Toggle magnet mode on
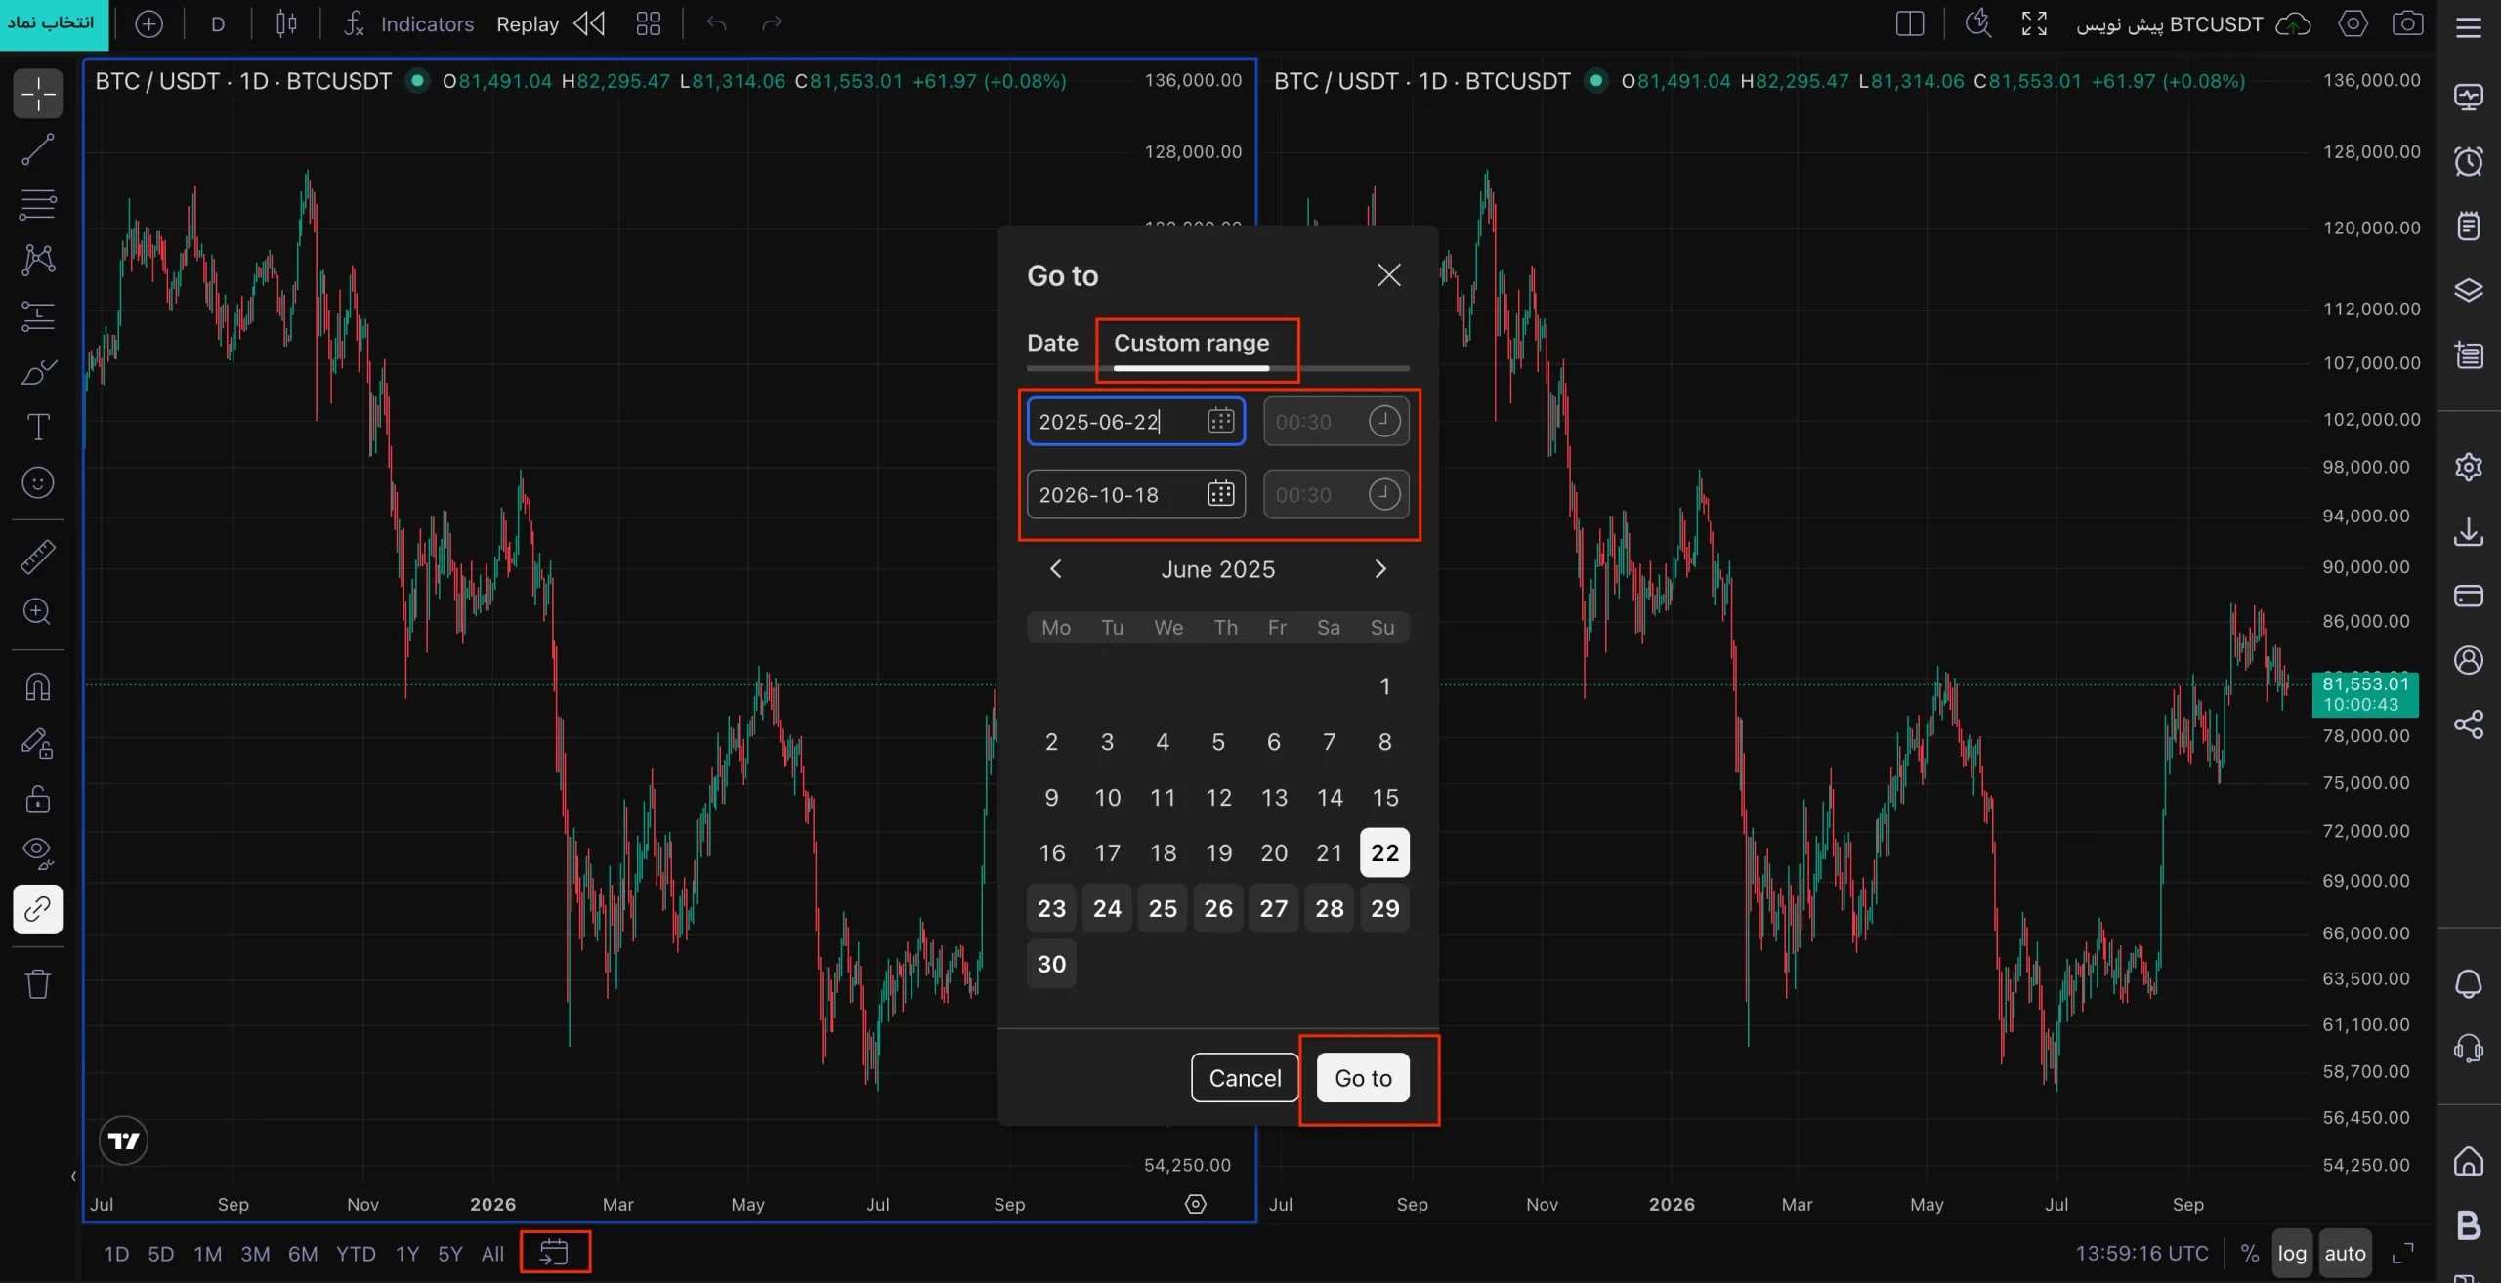2501x1283 pixels. pos(38,686)
